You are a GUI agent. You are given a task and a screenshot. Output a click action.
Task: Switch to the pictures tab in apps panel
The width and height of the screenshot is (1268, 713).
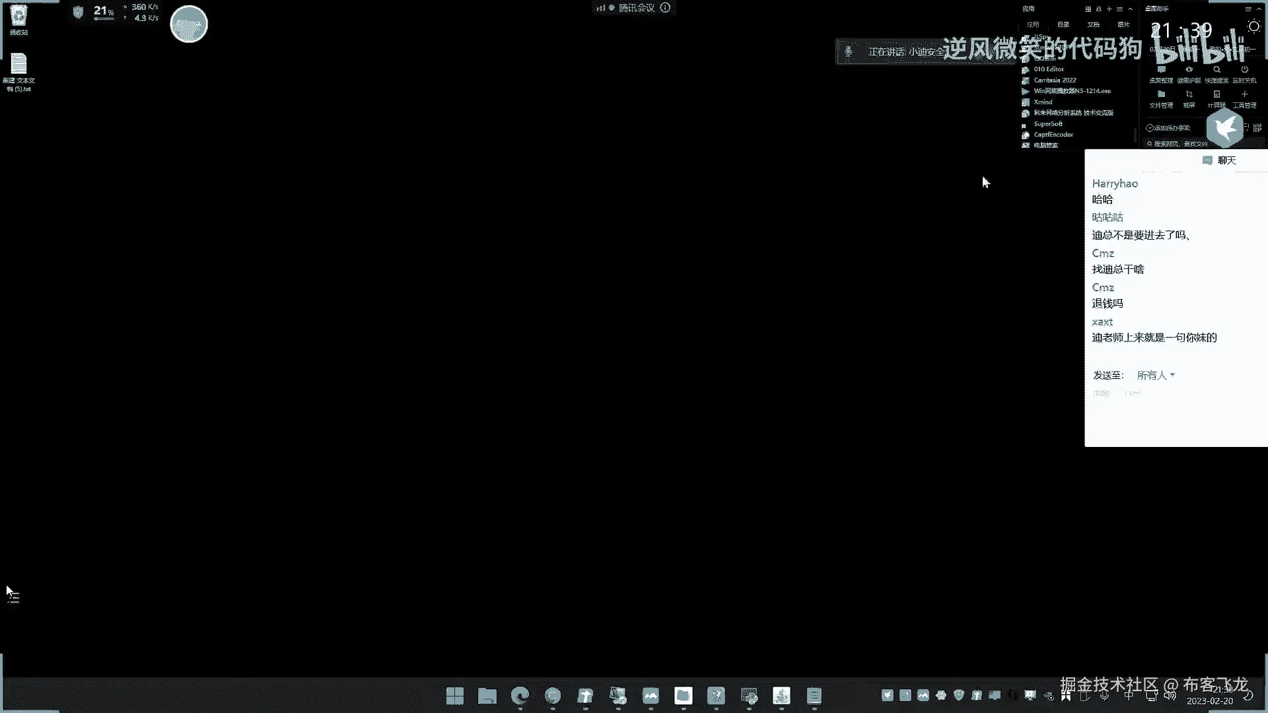click(1123, 24)
